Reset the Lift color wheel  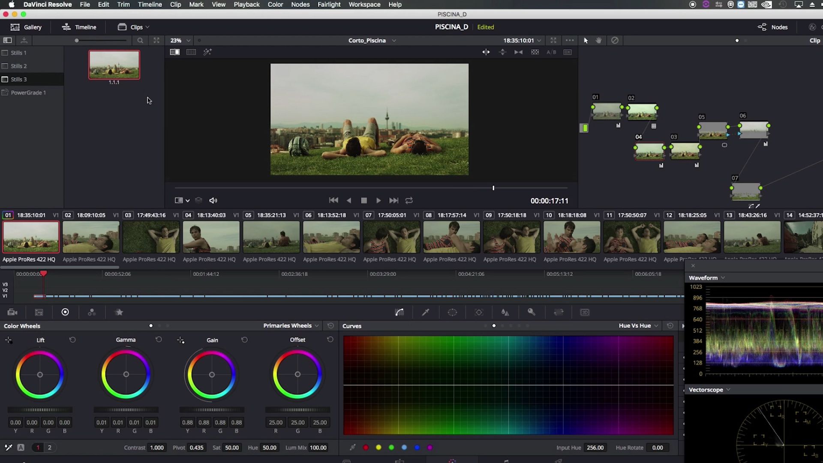coord(72,340)
